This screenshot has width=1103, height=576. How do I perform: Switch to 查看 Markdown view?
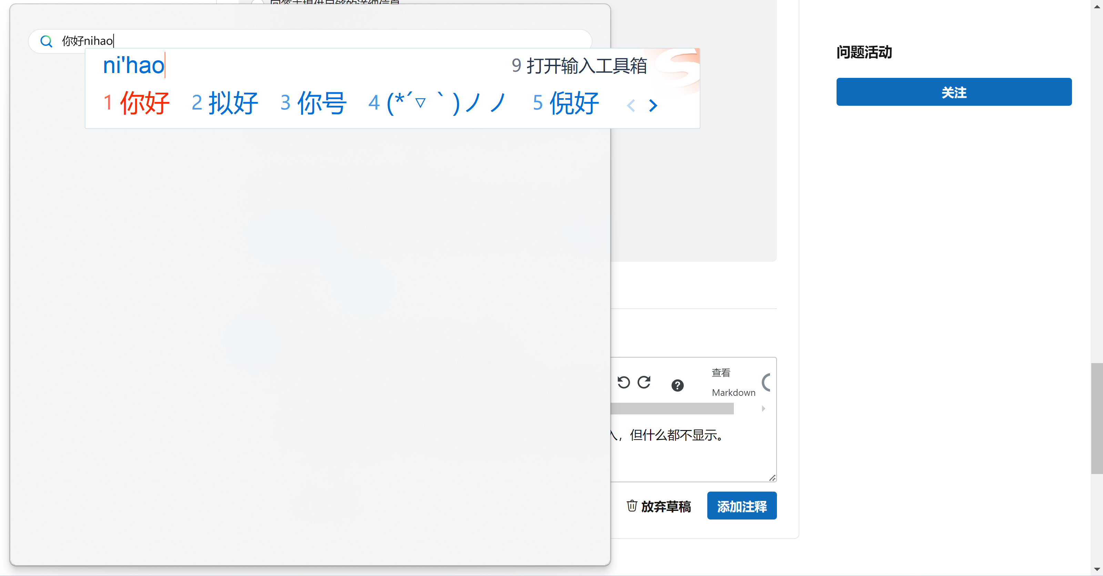pyautogui.click(x=733, y=383)
